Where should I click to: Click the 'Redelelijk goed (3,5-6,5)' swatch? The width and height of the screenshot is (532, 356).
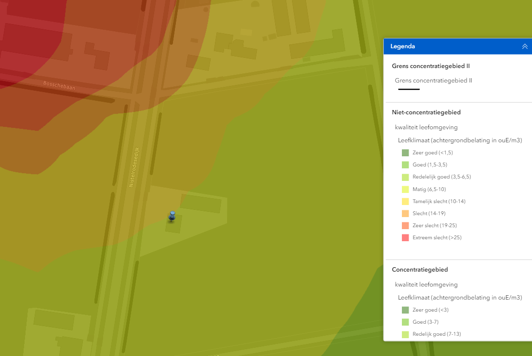click(x=405, y=177)
